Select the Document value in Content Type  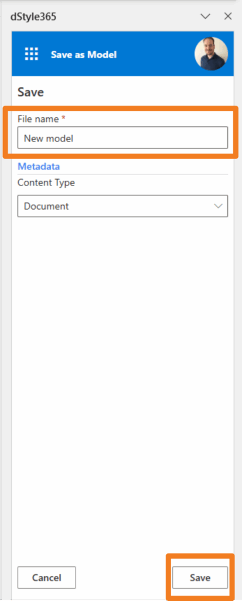46,206
